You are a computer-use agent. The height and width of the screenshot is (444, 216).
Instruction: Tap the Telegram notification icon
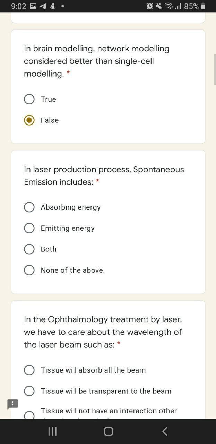tap(43, 6)
